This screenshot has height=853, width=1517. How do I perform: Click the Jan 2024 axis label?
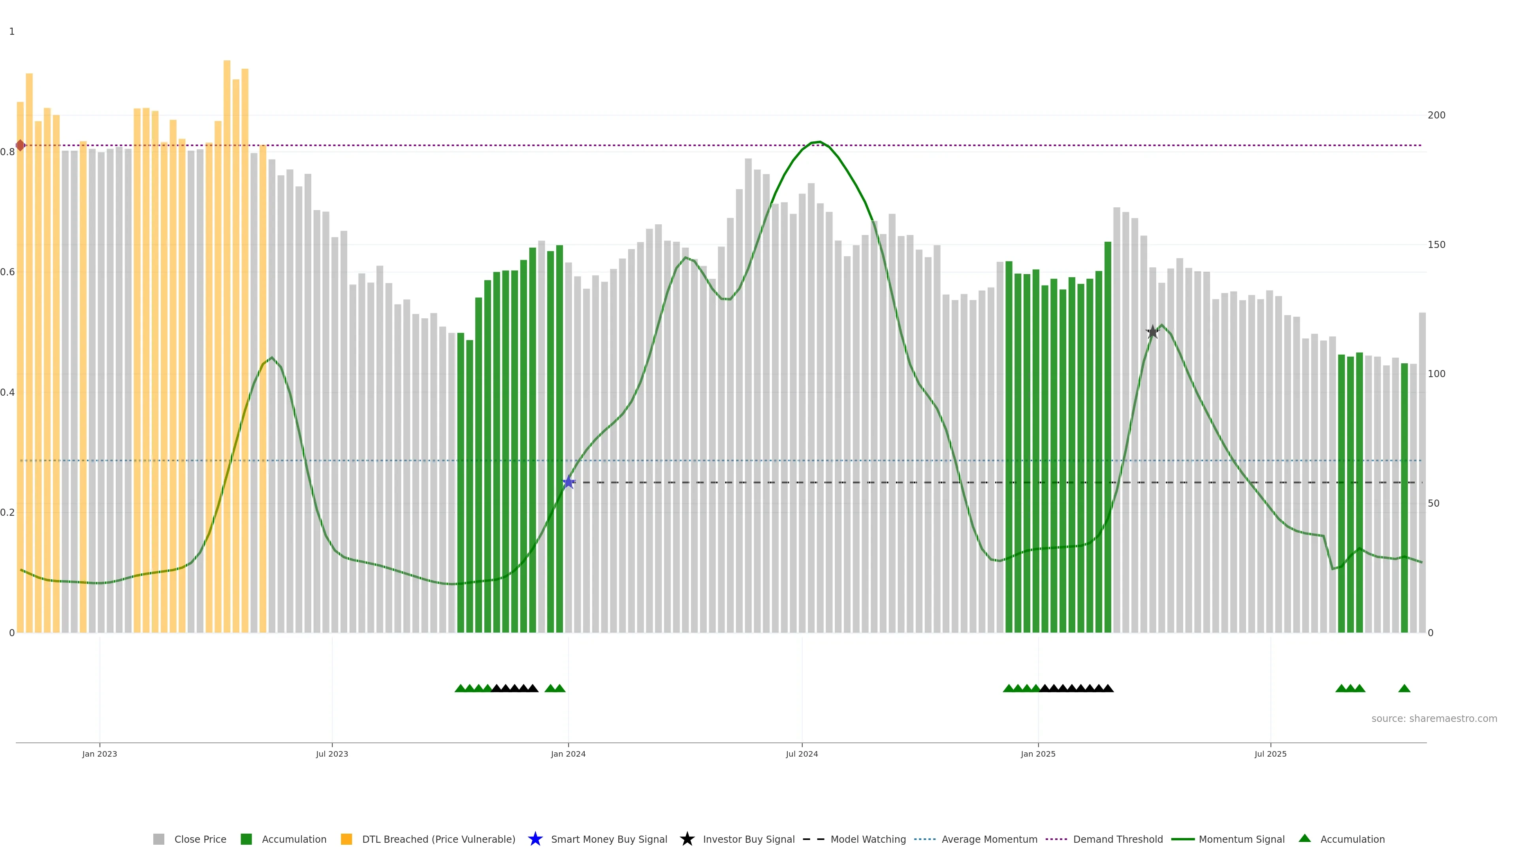(568, 753)
